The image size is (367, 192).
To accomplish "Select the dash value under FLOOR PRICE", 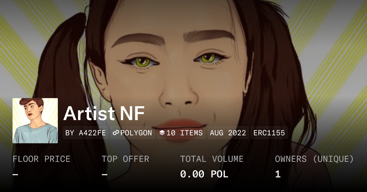I will pyautogui.click(x=15, y=175).
